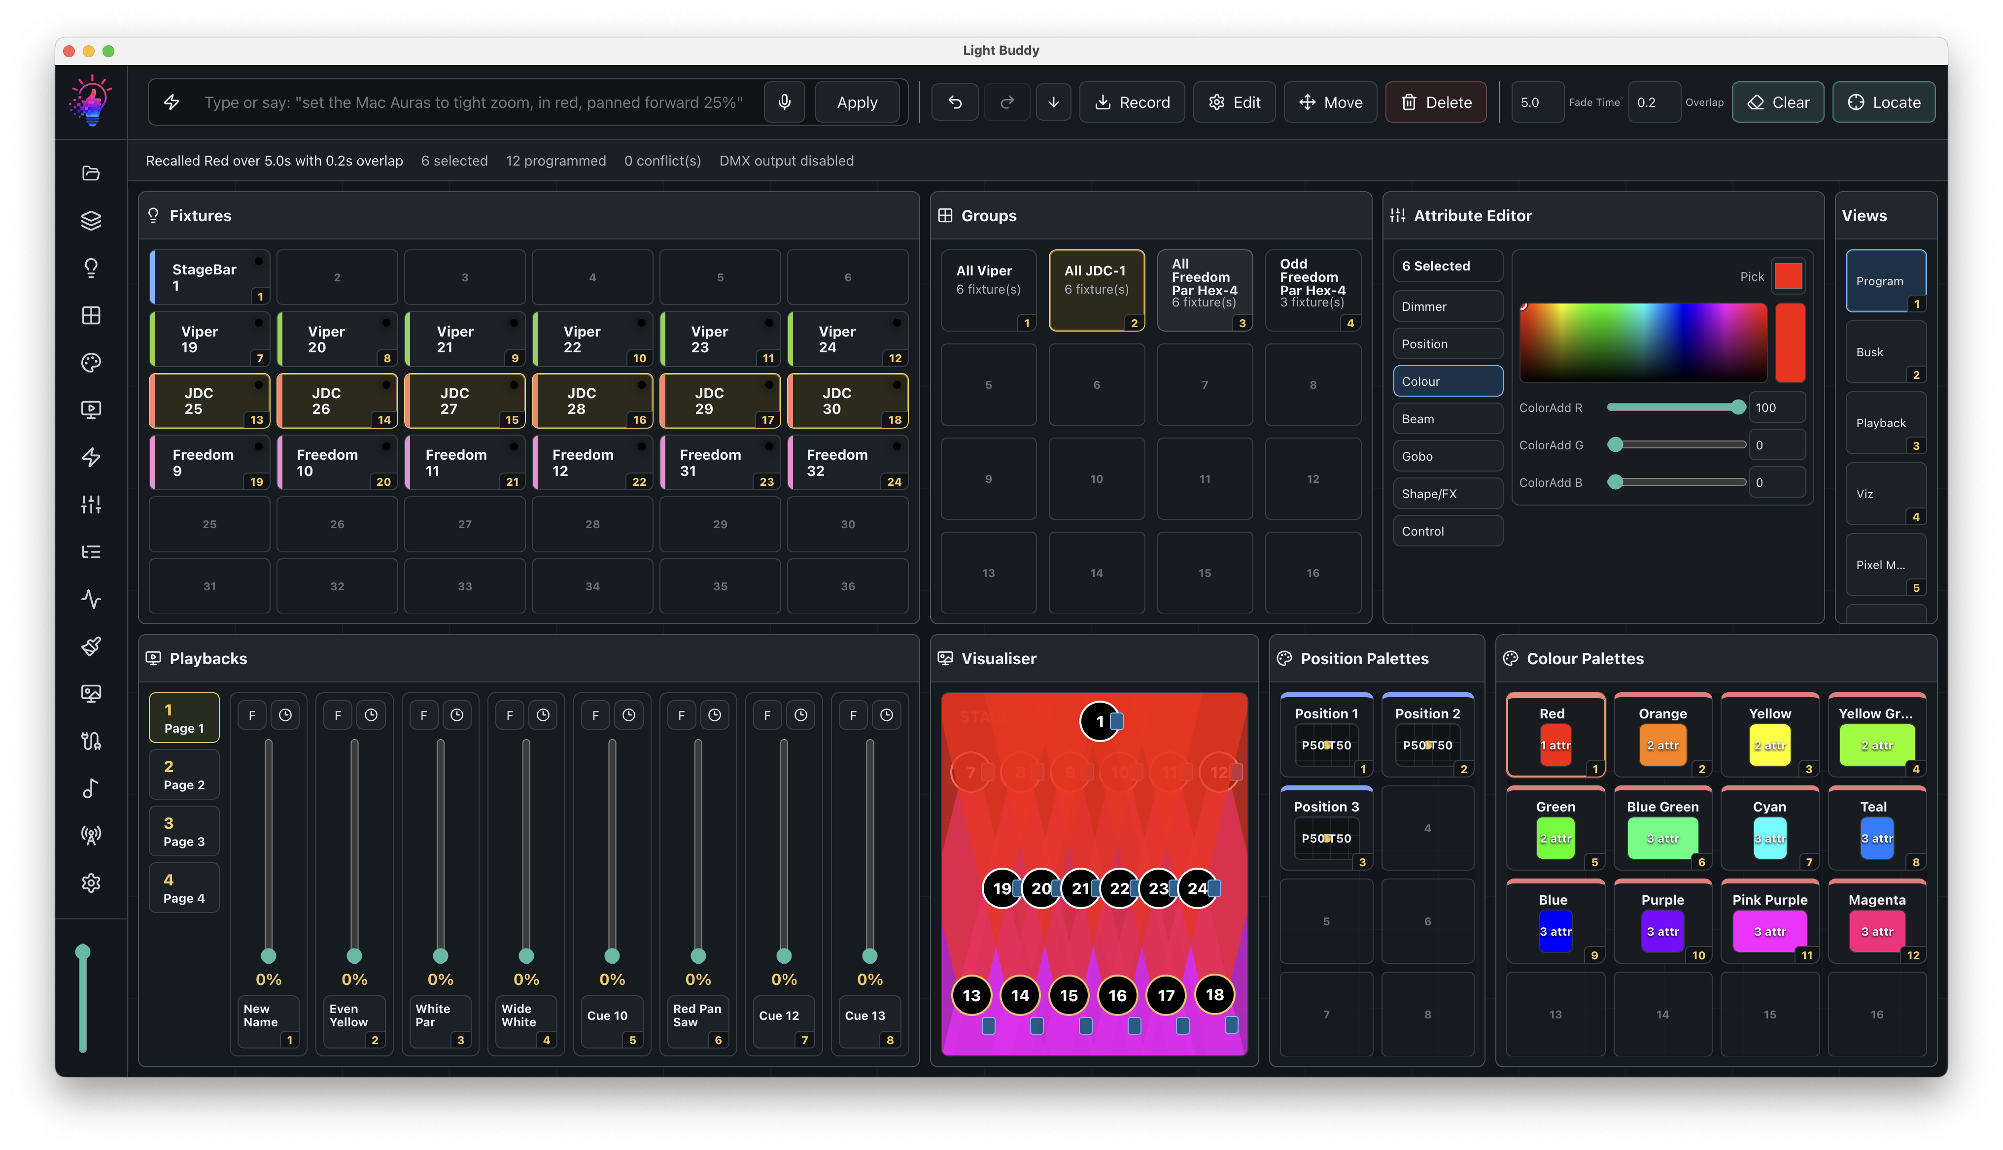Click the monitor playback icon in the sidebar

click(x=91, y=410)
